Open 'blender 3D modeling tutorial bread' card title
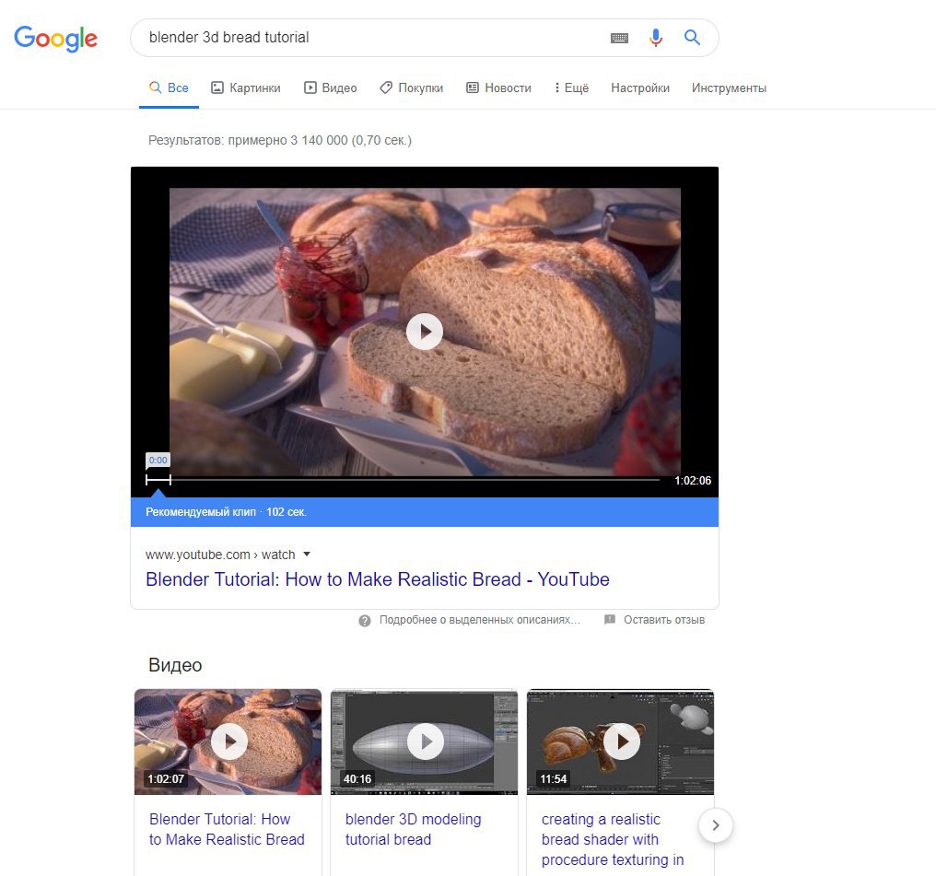 (413, 829)
